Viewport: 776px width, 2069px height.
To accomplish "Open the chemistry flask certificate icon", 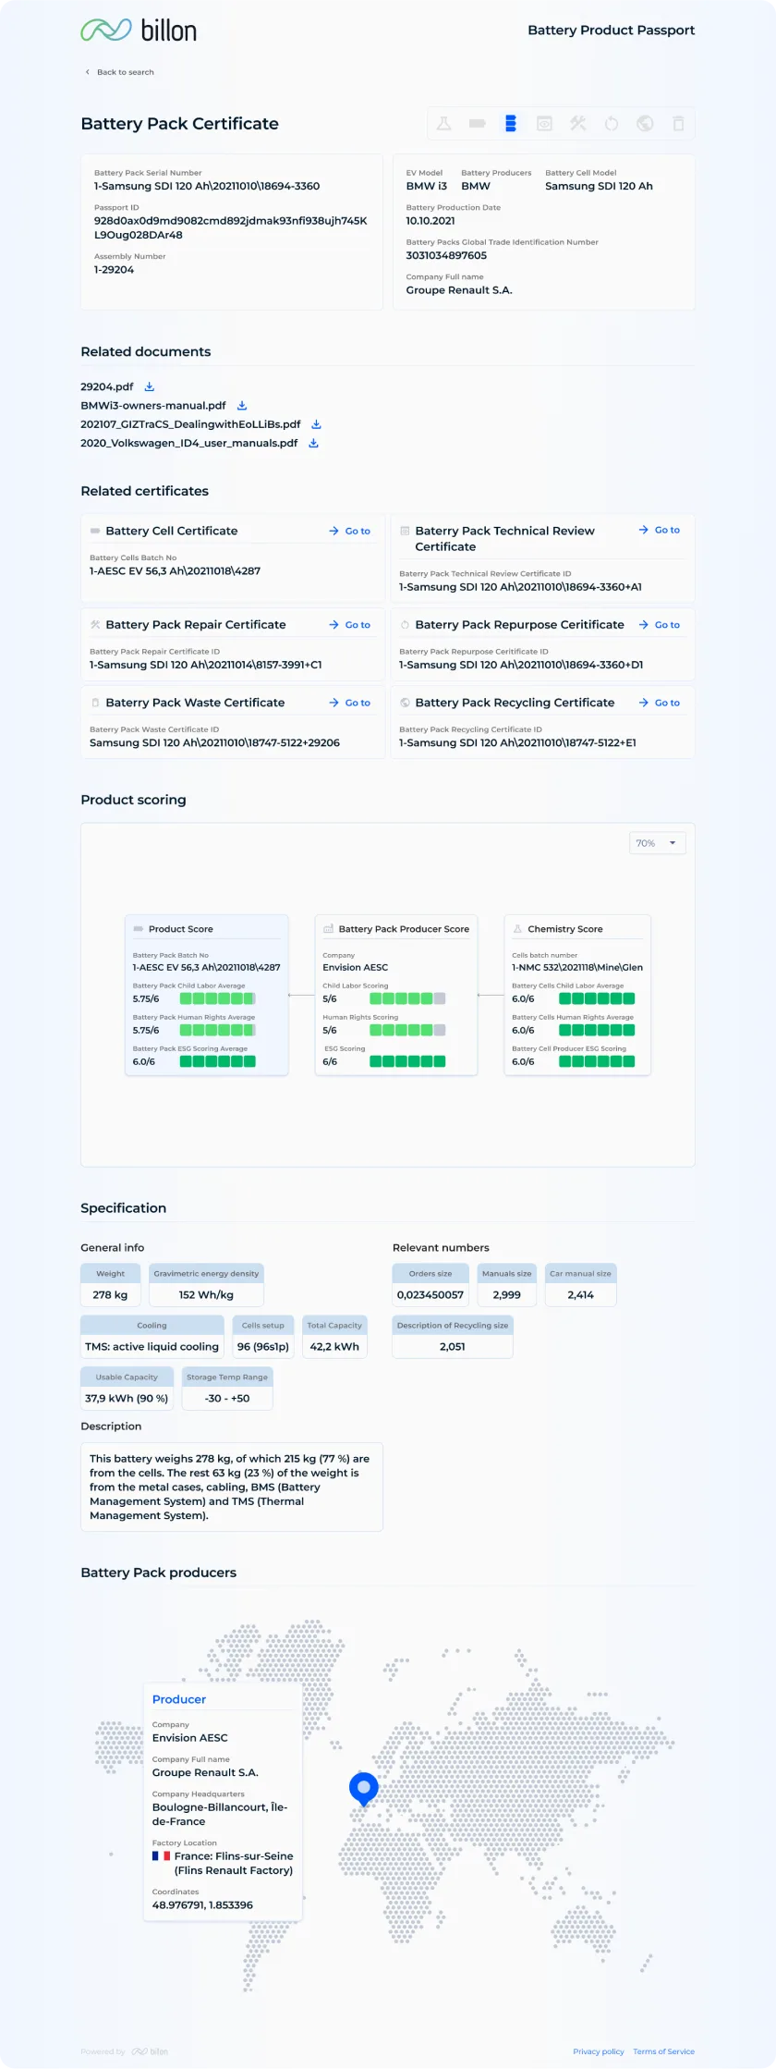I will [x=444, y=124].
